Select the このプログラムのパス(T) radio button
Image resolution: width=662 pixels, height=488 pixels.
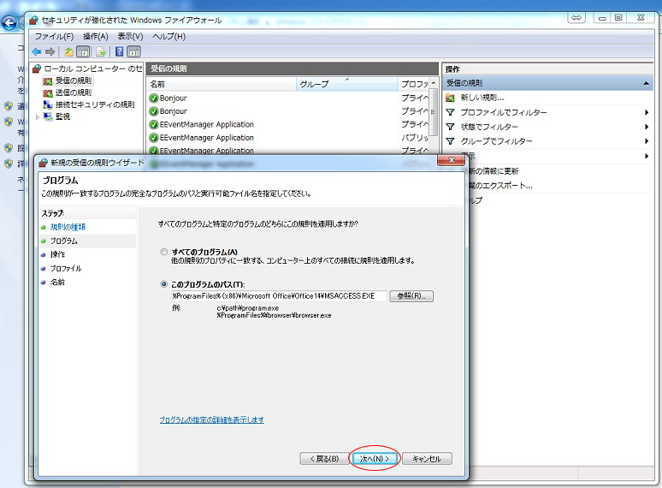pyautogui.click(x=164, y=284)
